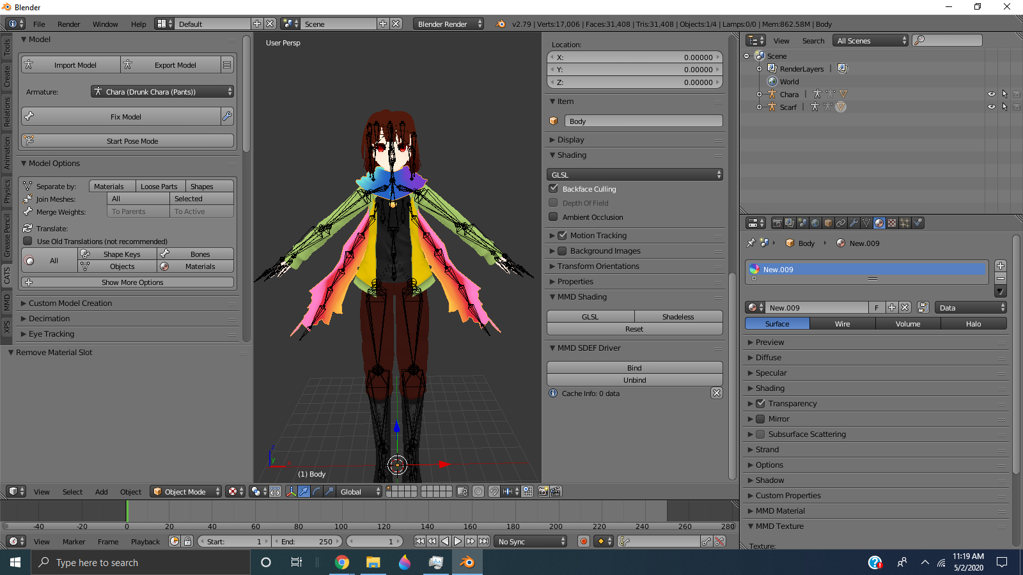1023x575 pixels.
Task: Switch to the Volume material tab
Action: [907, 324]
